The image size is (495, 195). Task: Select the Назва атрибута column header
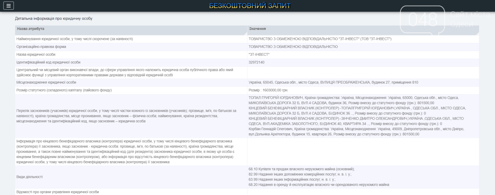31,29
